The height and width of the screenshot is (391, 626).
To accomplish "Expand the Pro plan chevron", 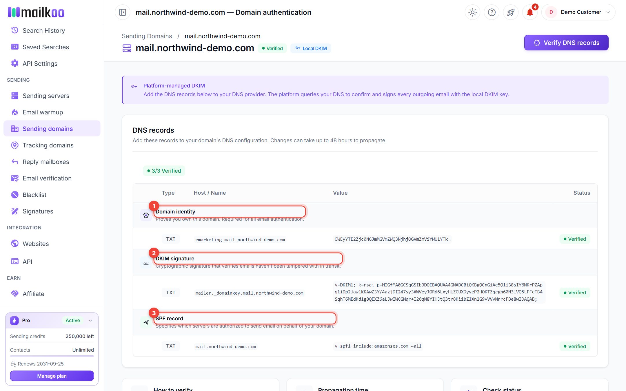I will coord(90,320).
